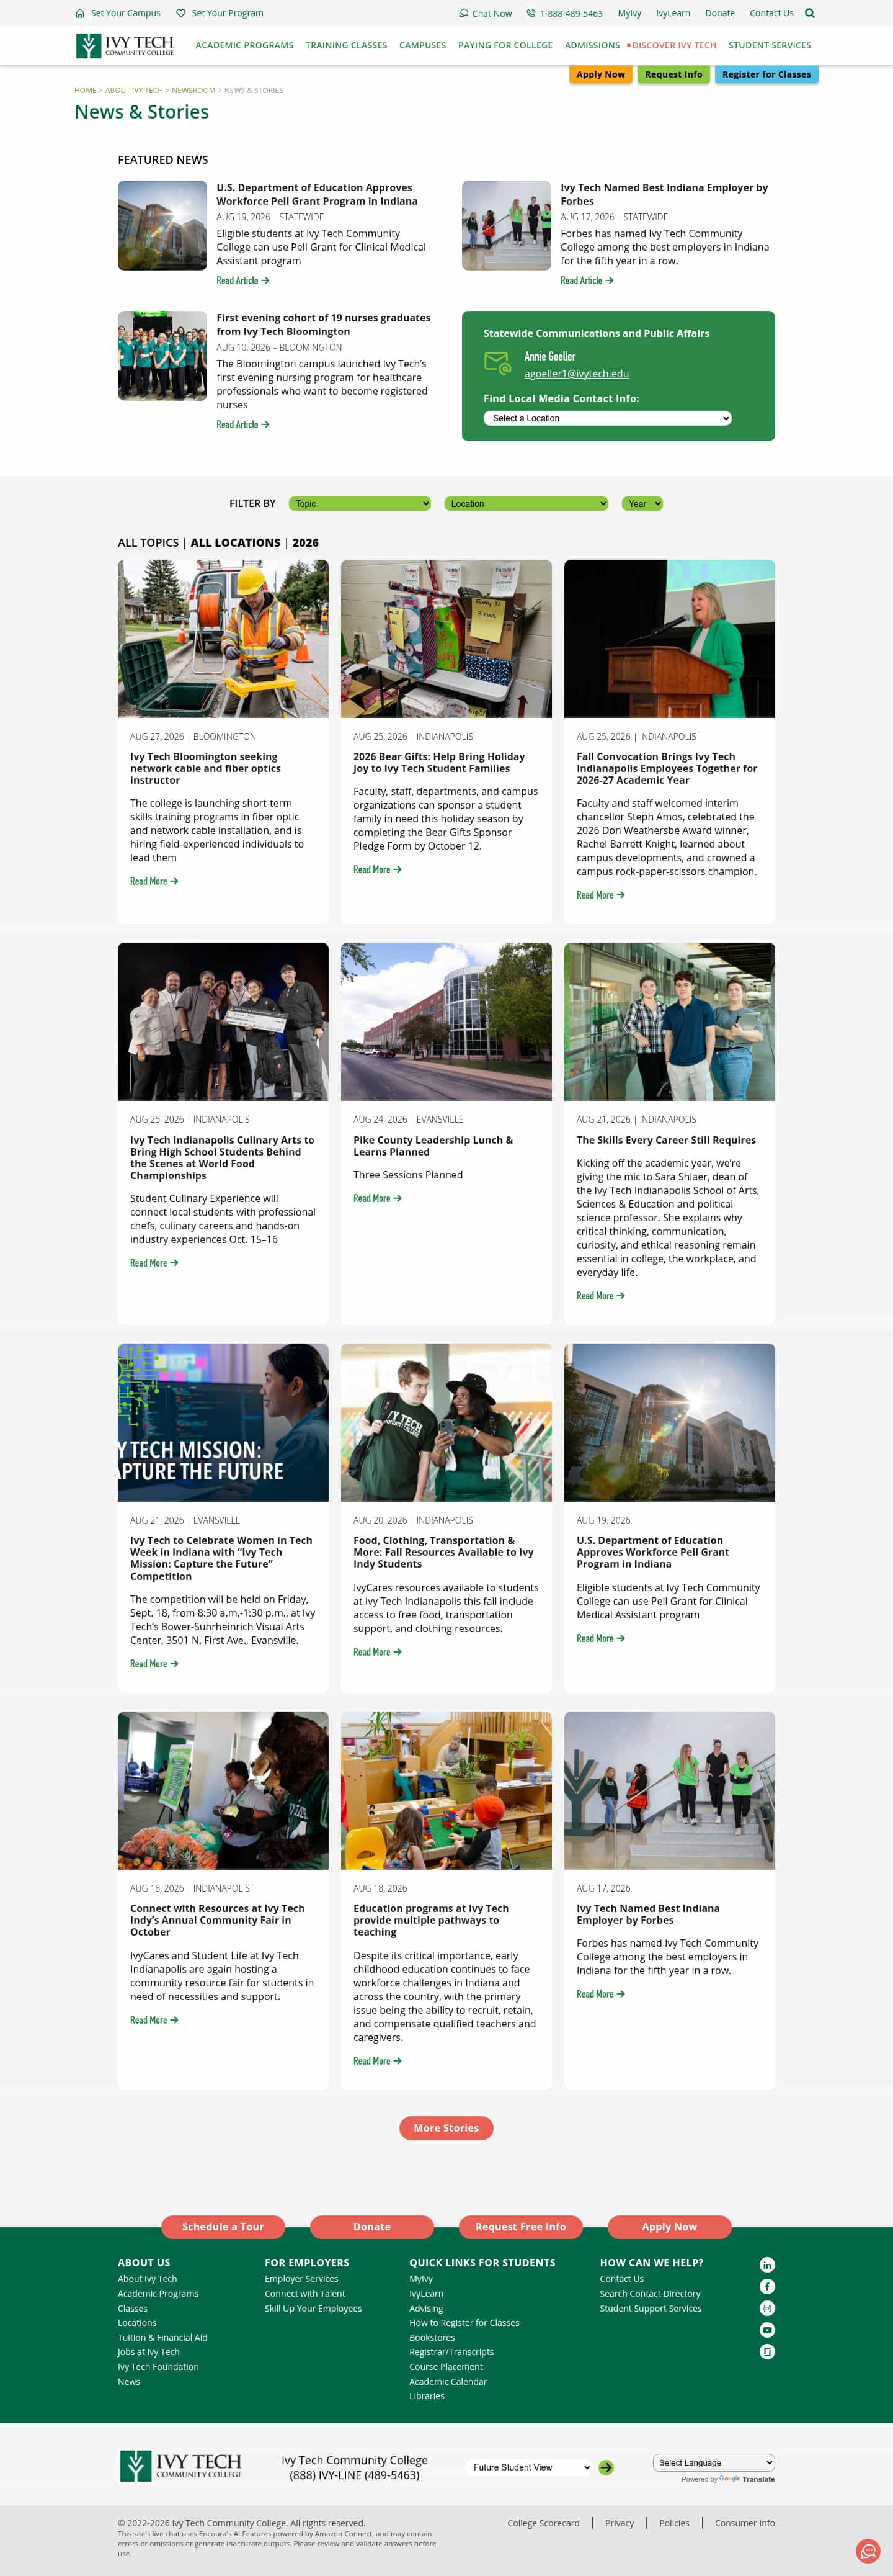Open the Select a Location media contact dropdown
Screen dimensions: 893x2576
[607, 418]
